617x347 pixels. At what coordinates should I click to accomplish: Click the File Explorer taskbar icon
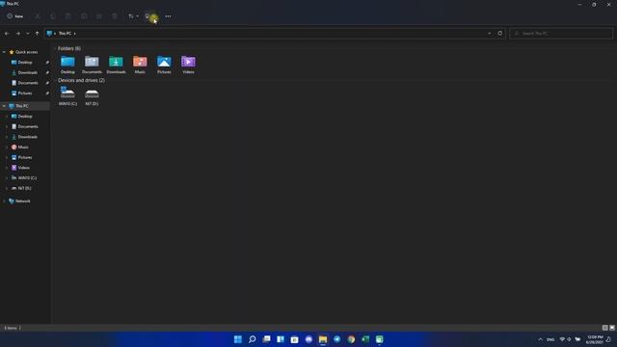pyautogui.click(x=323, y=339)
